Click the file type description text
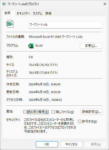109x150 pixels. 56,37
